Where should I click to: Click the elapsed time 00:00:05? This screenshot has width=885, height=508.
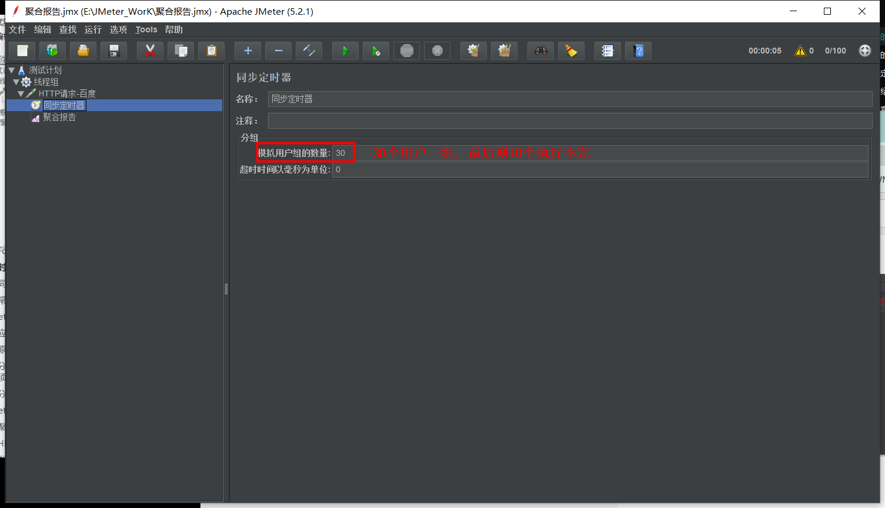765,51
